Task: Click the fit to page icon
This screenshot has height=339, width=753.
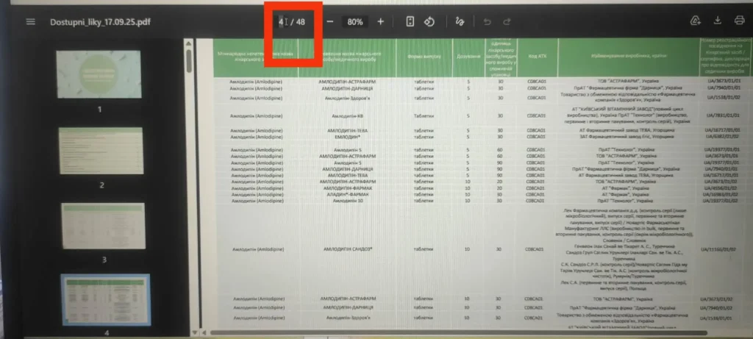Action: point(410,21)
